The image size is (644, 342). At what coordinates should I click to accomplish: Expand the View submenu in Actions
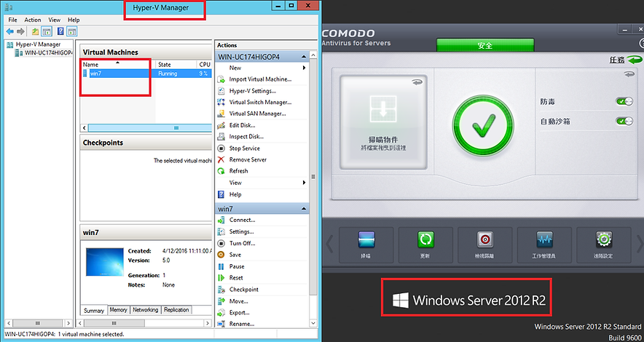pos(304,183)
